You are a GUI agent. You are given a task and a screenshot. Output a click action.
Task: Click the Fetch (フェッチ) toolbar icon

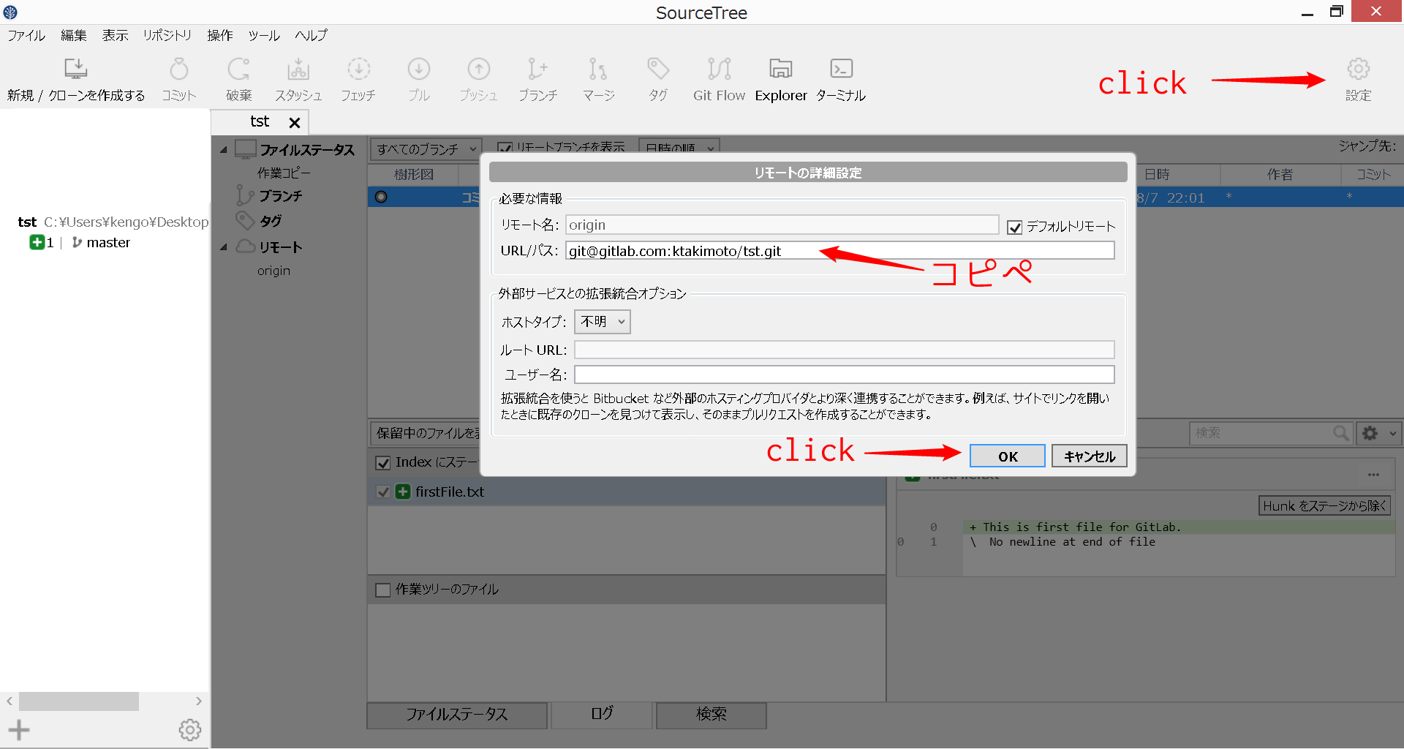pos(358,69)
